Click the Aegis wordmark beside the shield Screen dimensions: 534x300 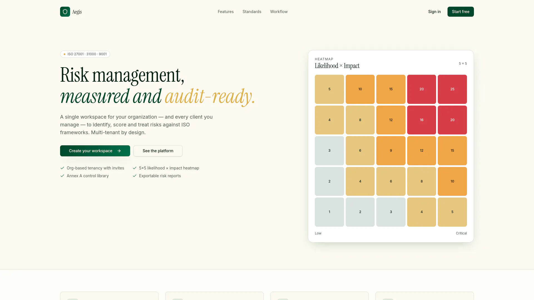point(77,12)
